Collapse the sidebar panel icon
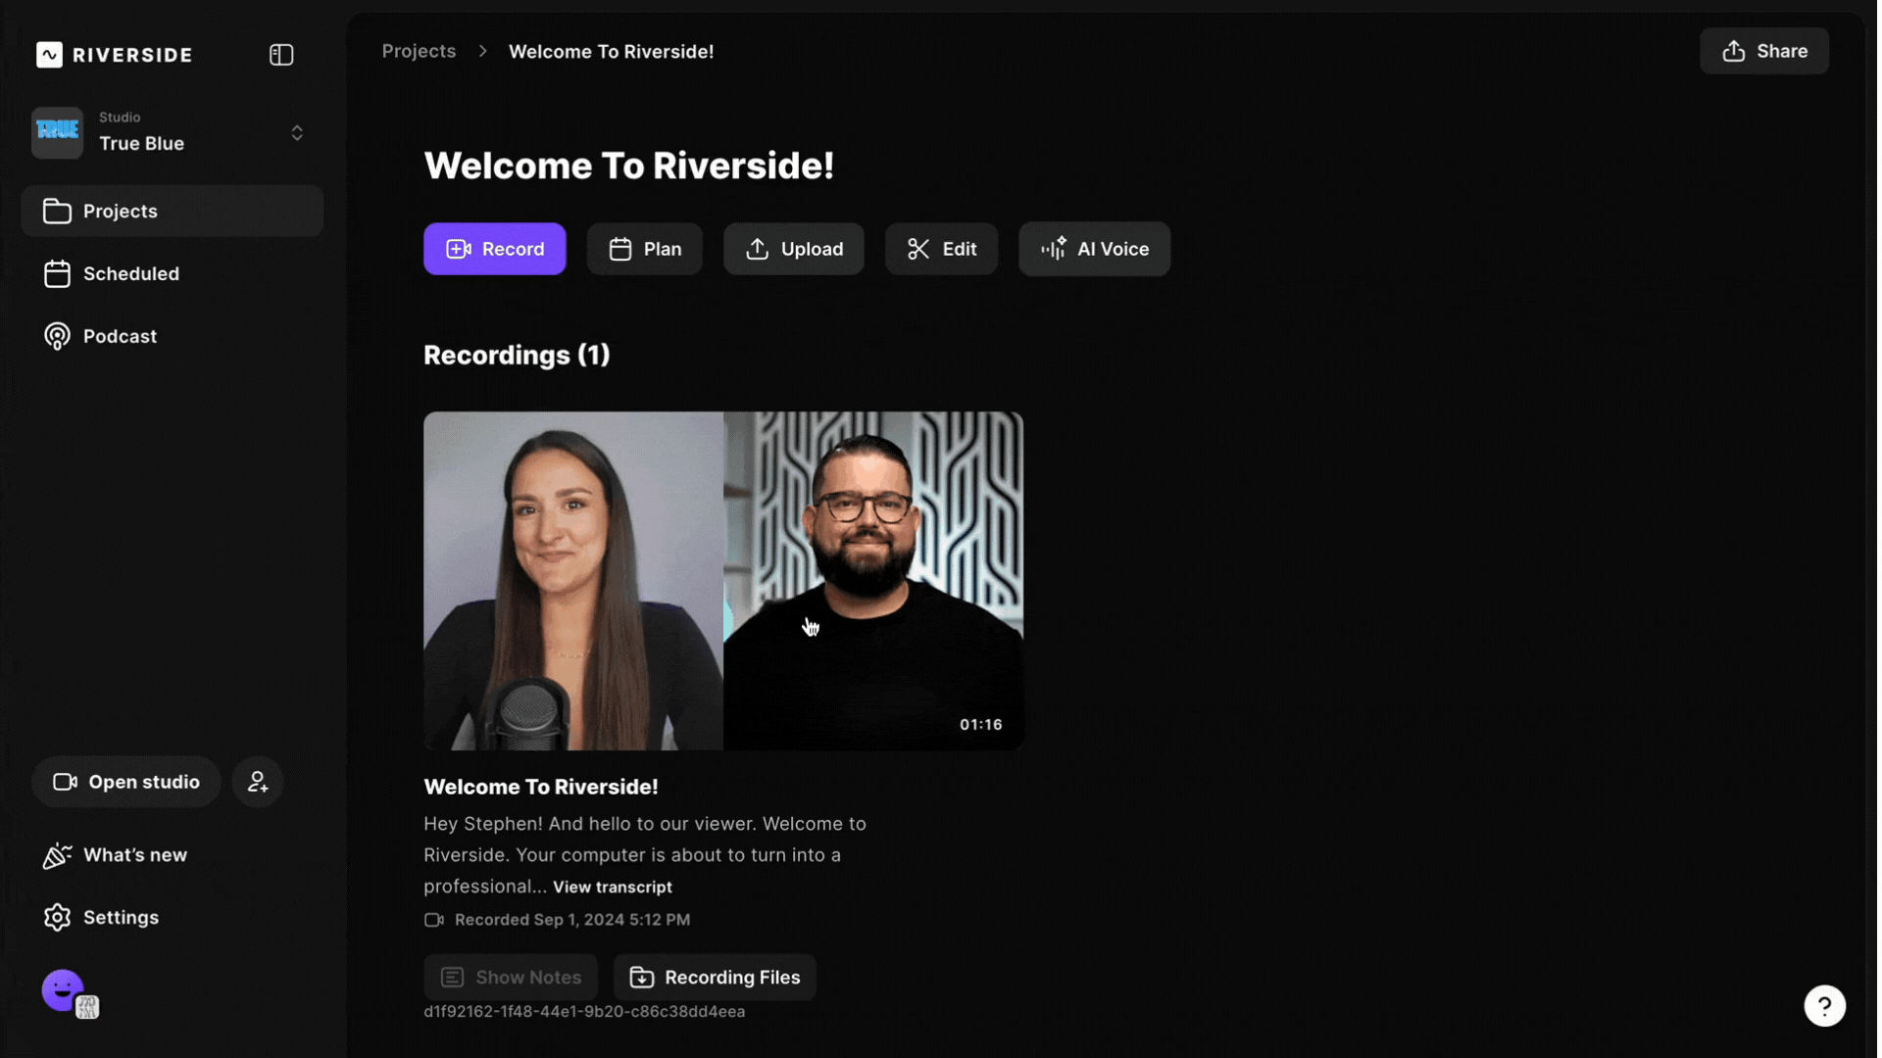The height and width of the screenshot is (1058, 1882). click(281, 55)
